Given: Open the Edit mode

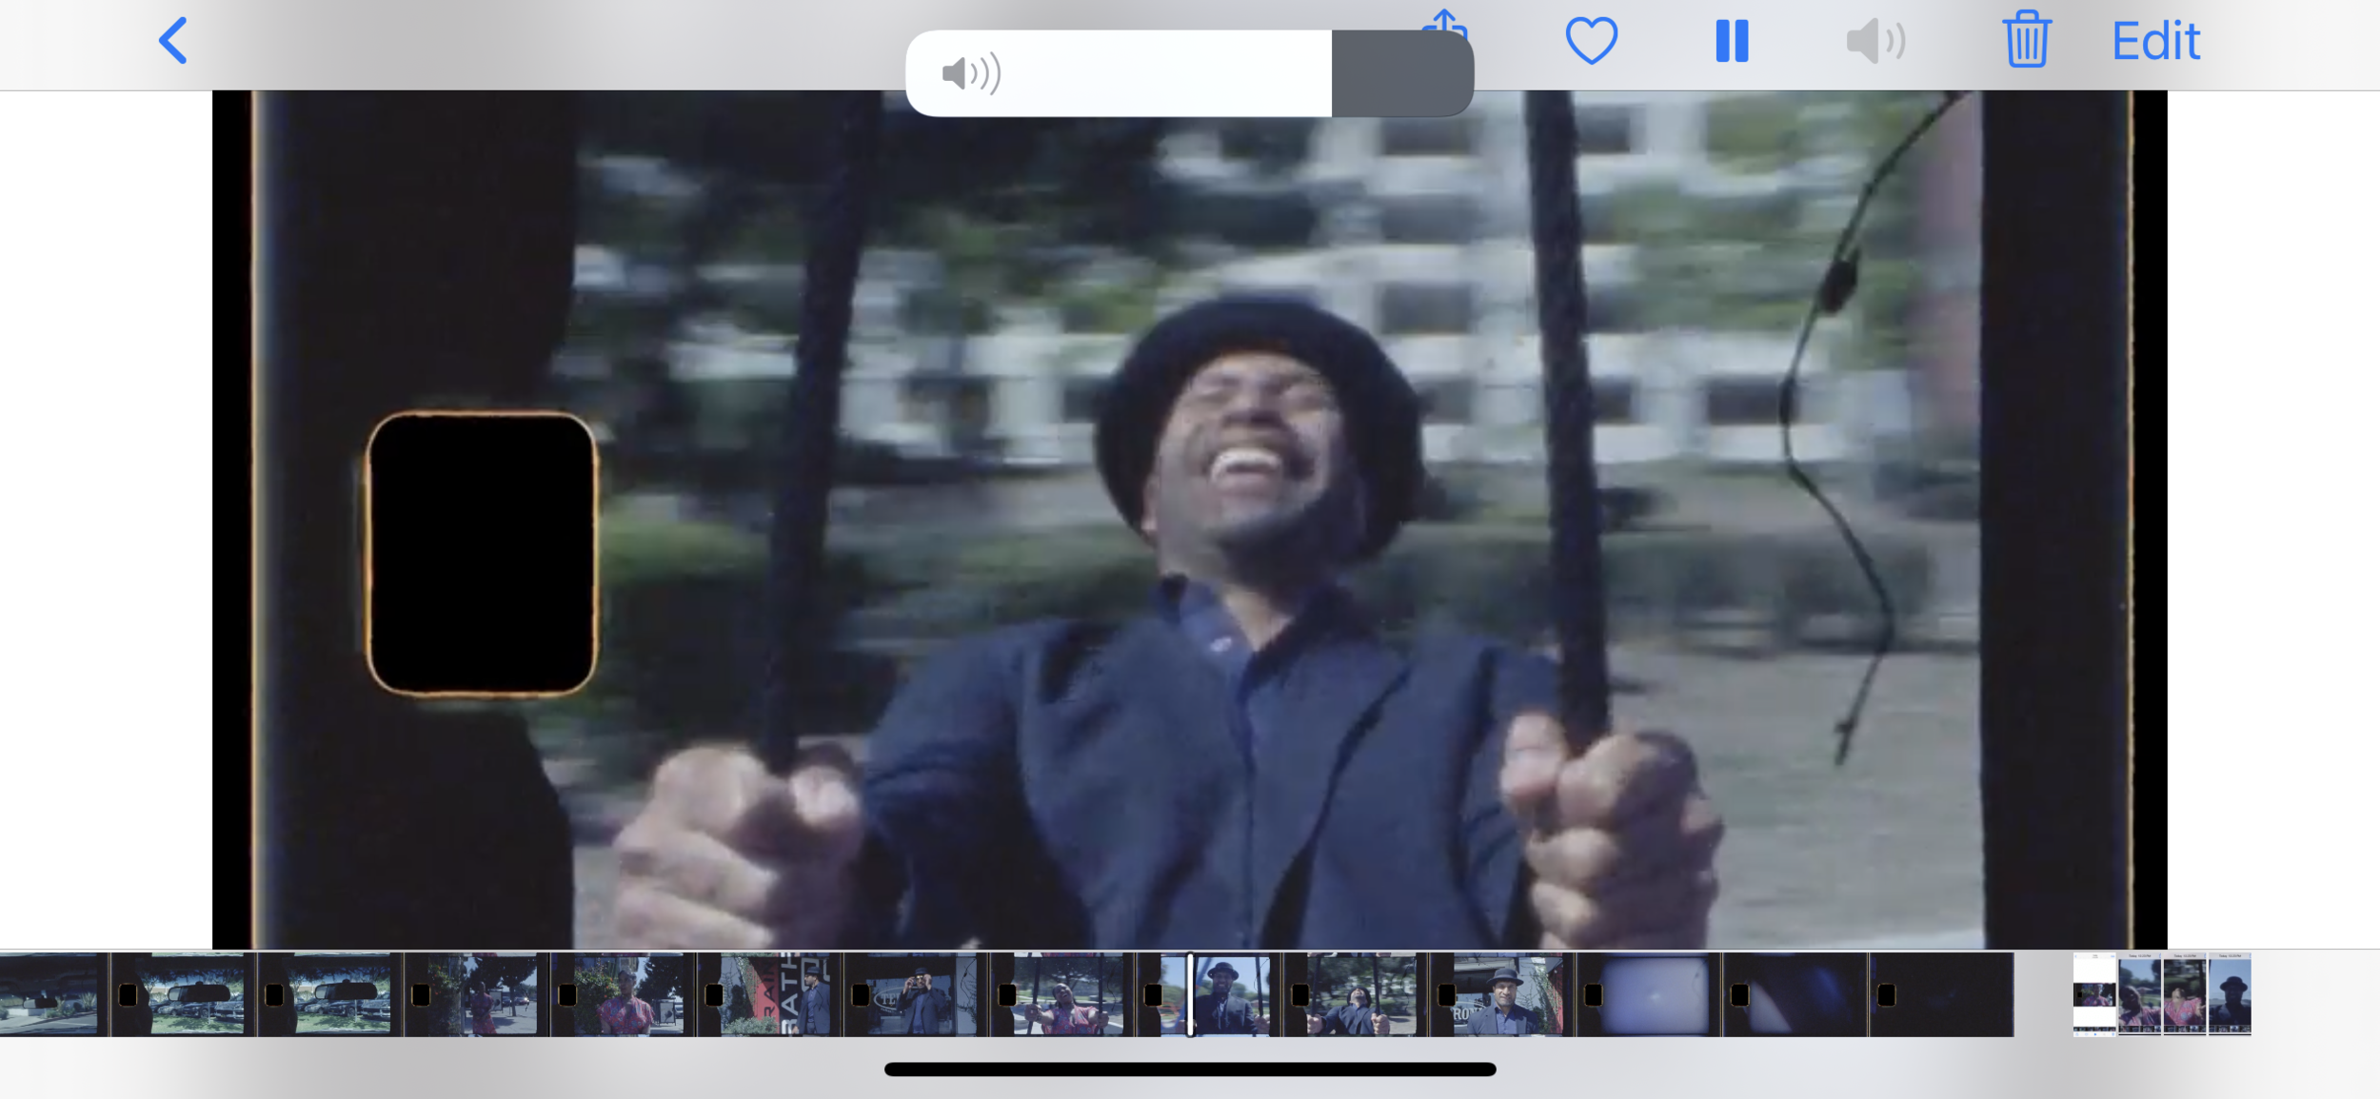Looking at the screenshot, I should [x=2155, y=41].
